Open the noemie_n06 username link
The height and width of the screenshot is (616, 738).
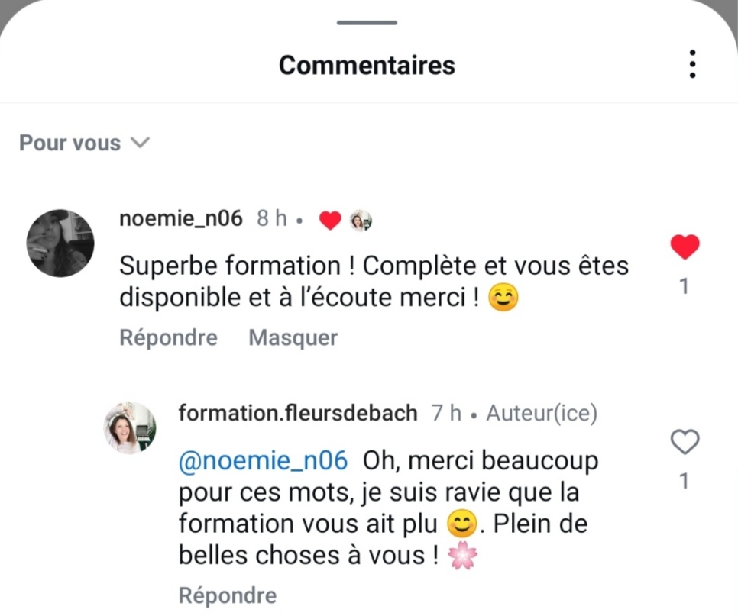pos(181,219)
